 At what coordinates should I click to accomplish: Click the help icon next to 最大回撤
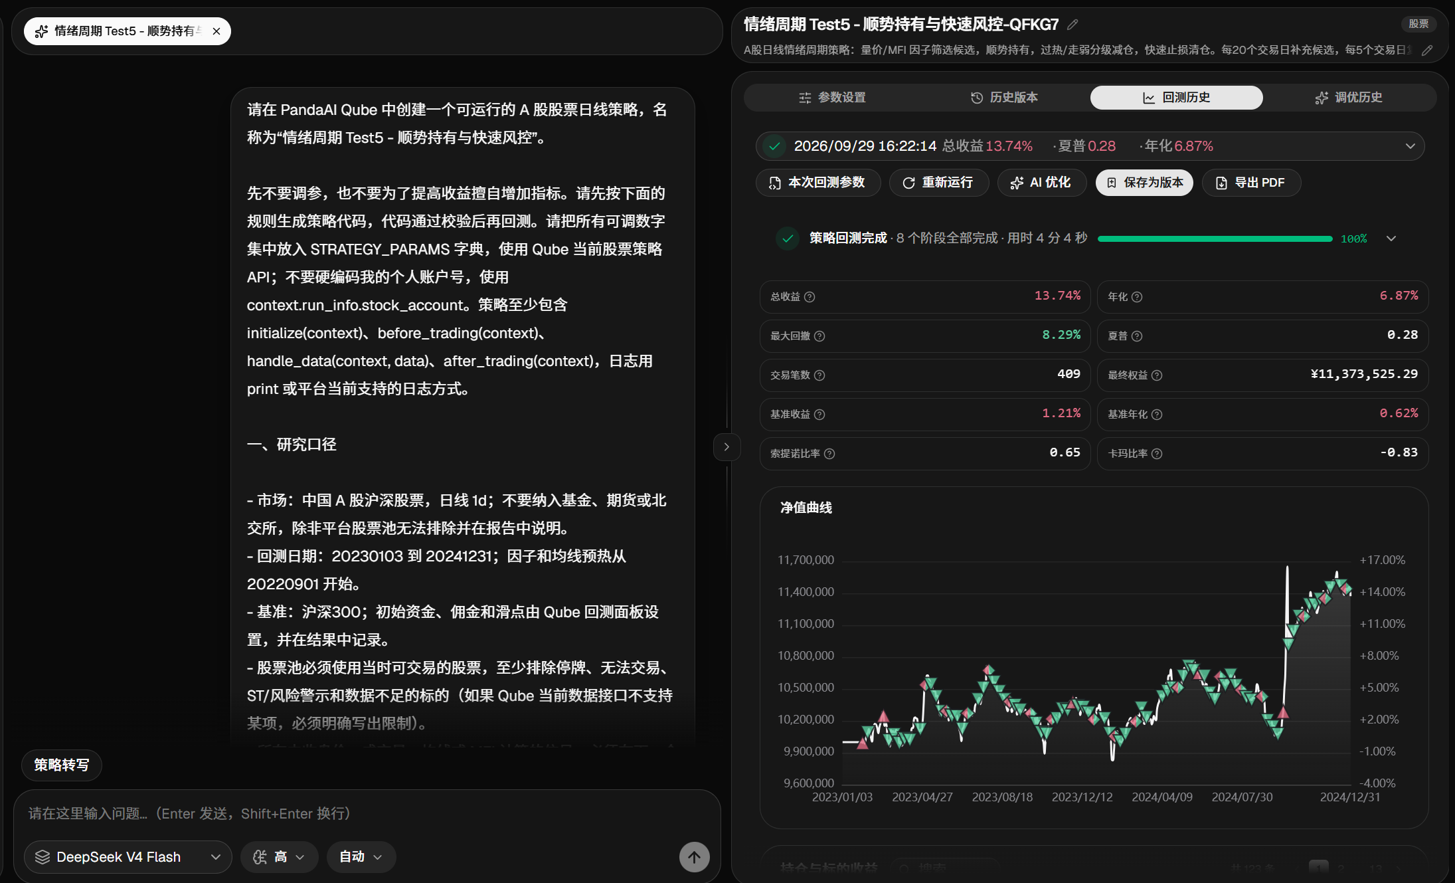coord(819,336)
